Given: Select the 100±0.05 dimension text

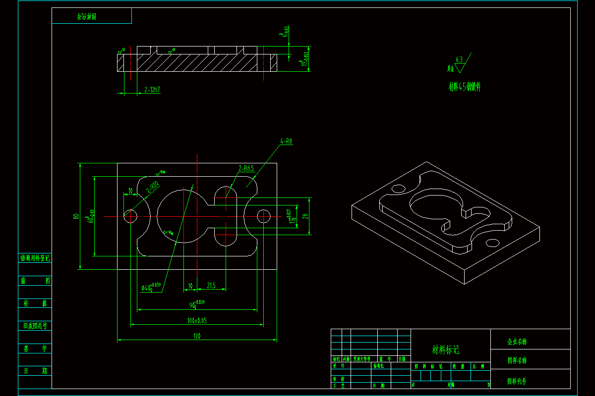Looking at the screenshot, I should click(197, 321).
